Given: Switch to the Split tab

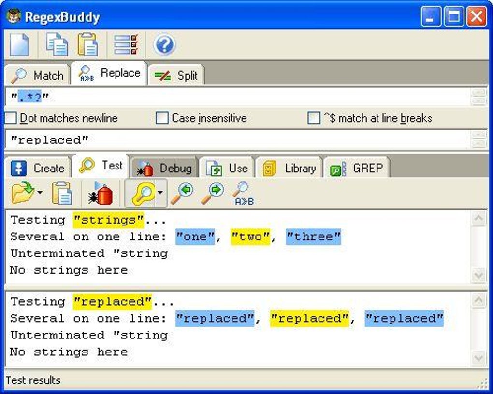Looking at the screenshot, I should pyautogui.click(x=176, y=75).
